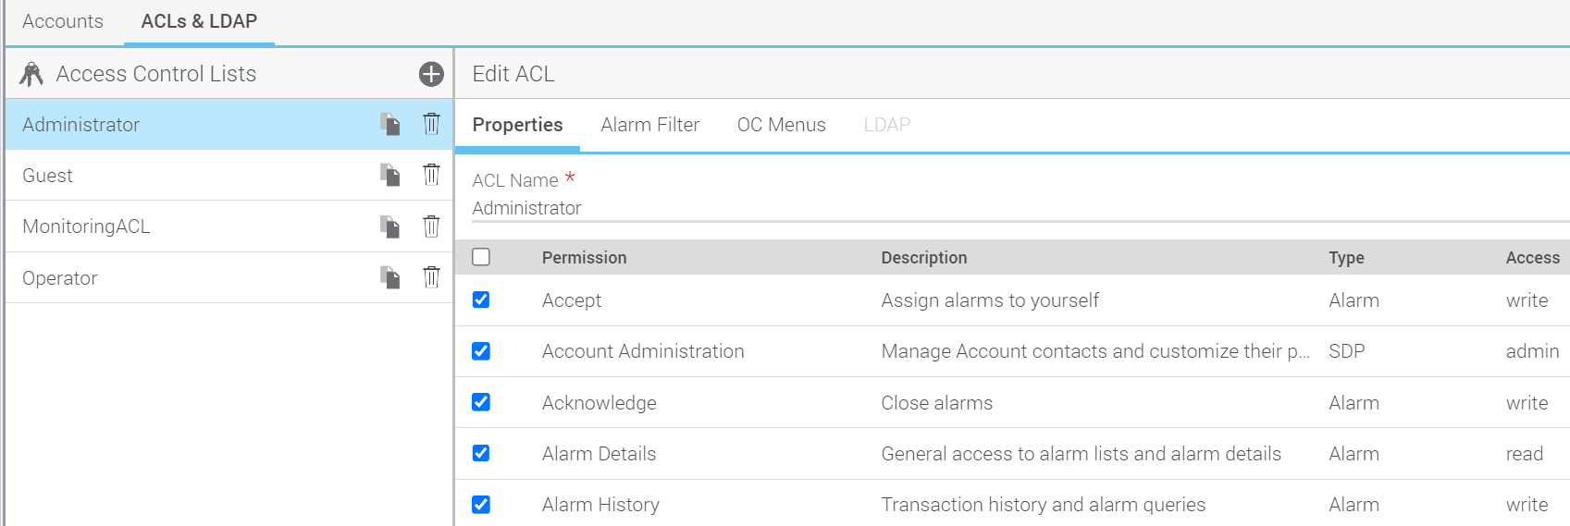Uncheck the Accept permission
The height and width of the screenshot is (526, 1570).
click(481, 300)
